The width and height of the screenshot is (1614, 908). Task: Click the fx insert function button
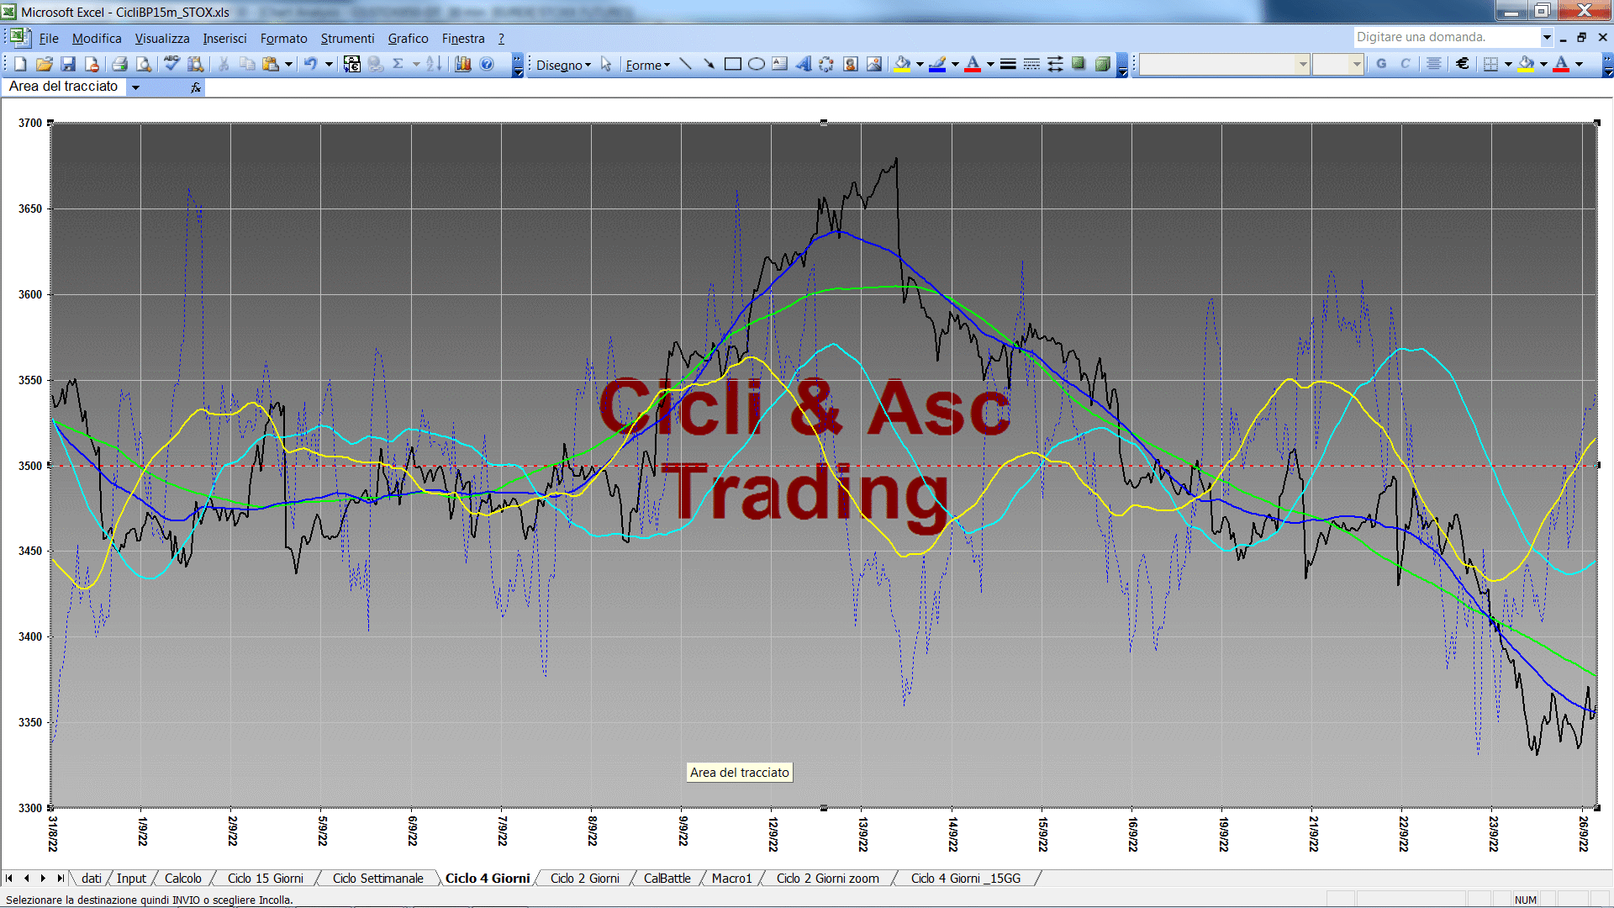[196, 87]
